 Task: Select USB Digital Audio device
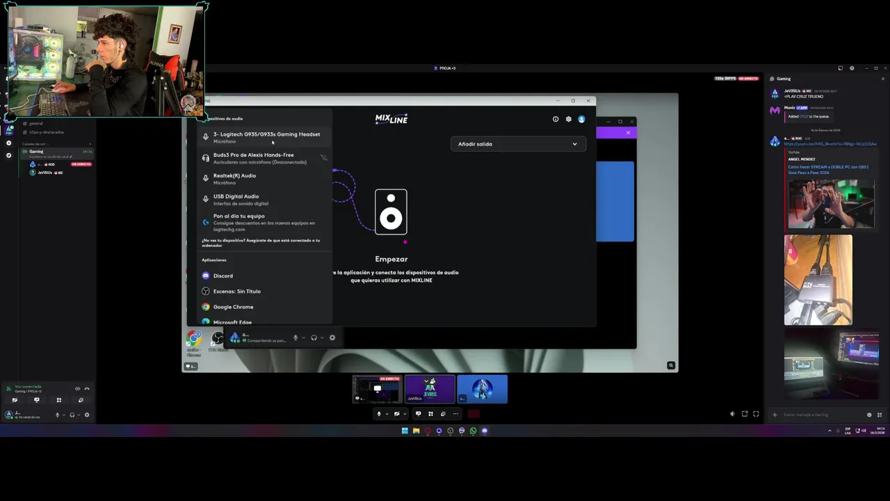[264, 199]
